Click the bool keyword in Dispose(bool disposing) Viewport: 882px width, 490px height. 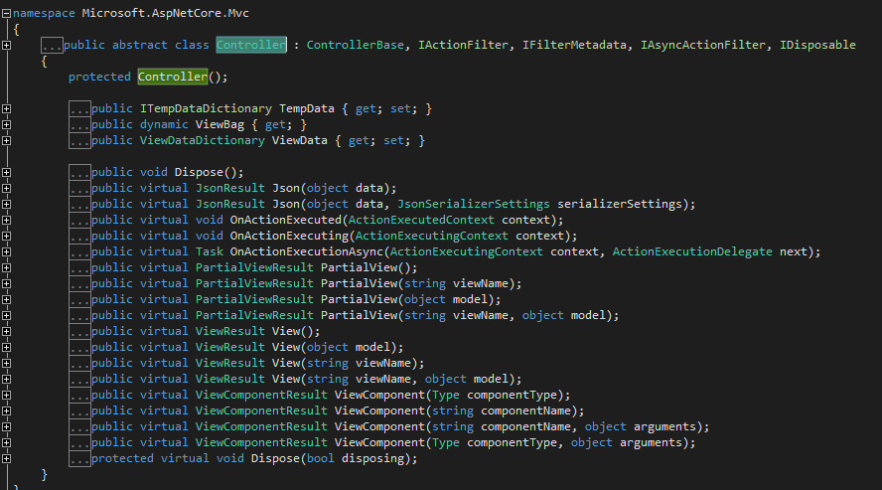[x=321, y=458]
